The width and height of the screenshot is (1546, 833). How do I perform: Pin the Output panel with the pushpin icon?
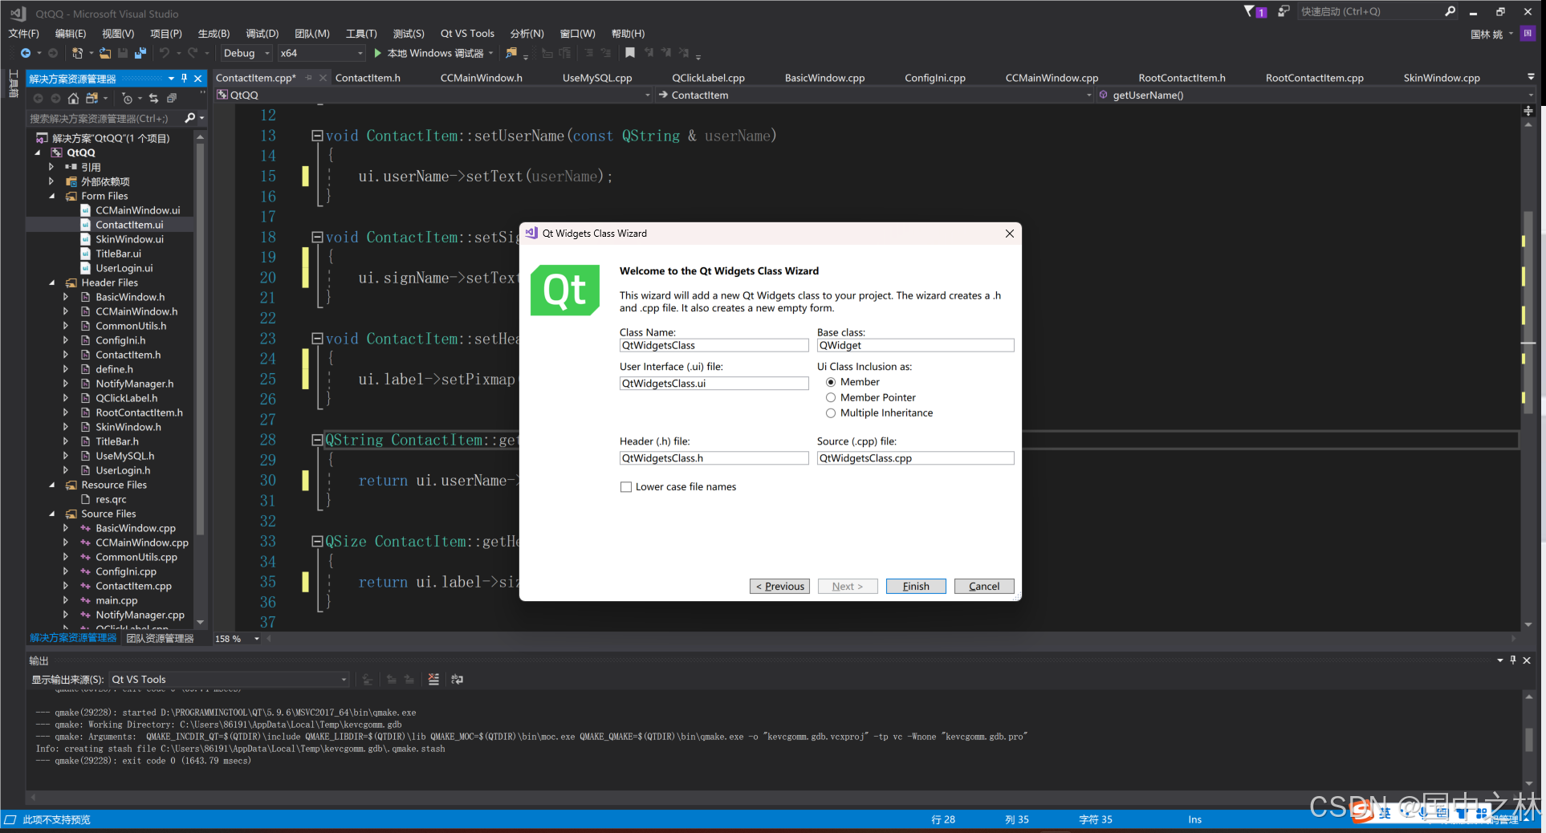(x=1513, y=660)
